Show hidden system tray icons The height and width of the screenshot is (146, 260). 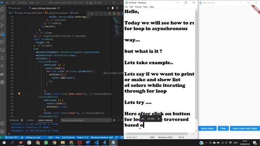click(x=206, y=142)
